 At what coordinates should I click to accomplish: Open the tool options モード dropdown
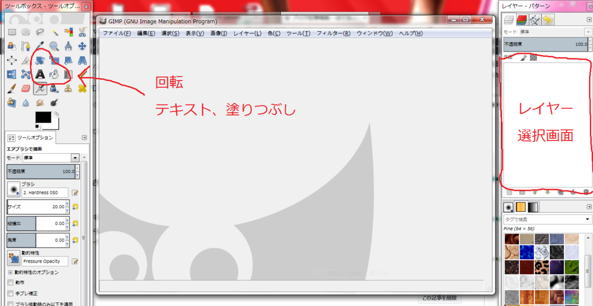click(x=50, y=158)
